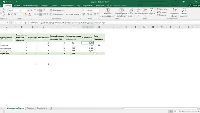The width and height of the screenshot is (200, 113).
Task: Click the decrease decimal icon
Action: (x=98, y=14)
